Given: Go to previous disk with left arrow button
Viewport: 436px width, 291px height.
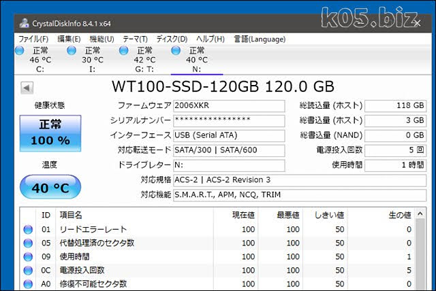Looking at the screenshot, I should (27, 88).
